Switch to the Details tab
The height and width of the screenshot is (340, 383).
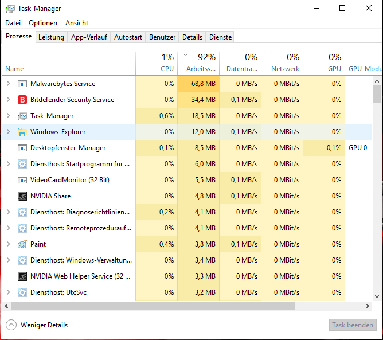coord(192,37)
